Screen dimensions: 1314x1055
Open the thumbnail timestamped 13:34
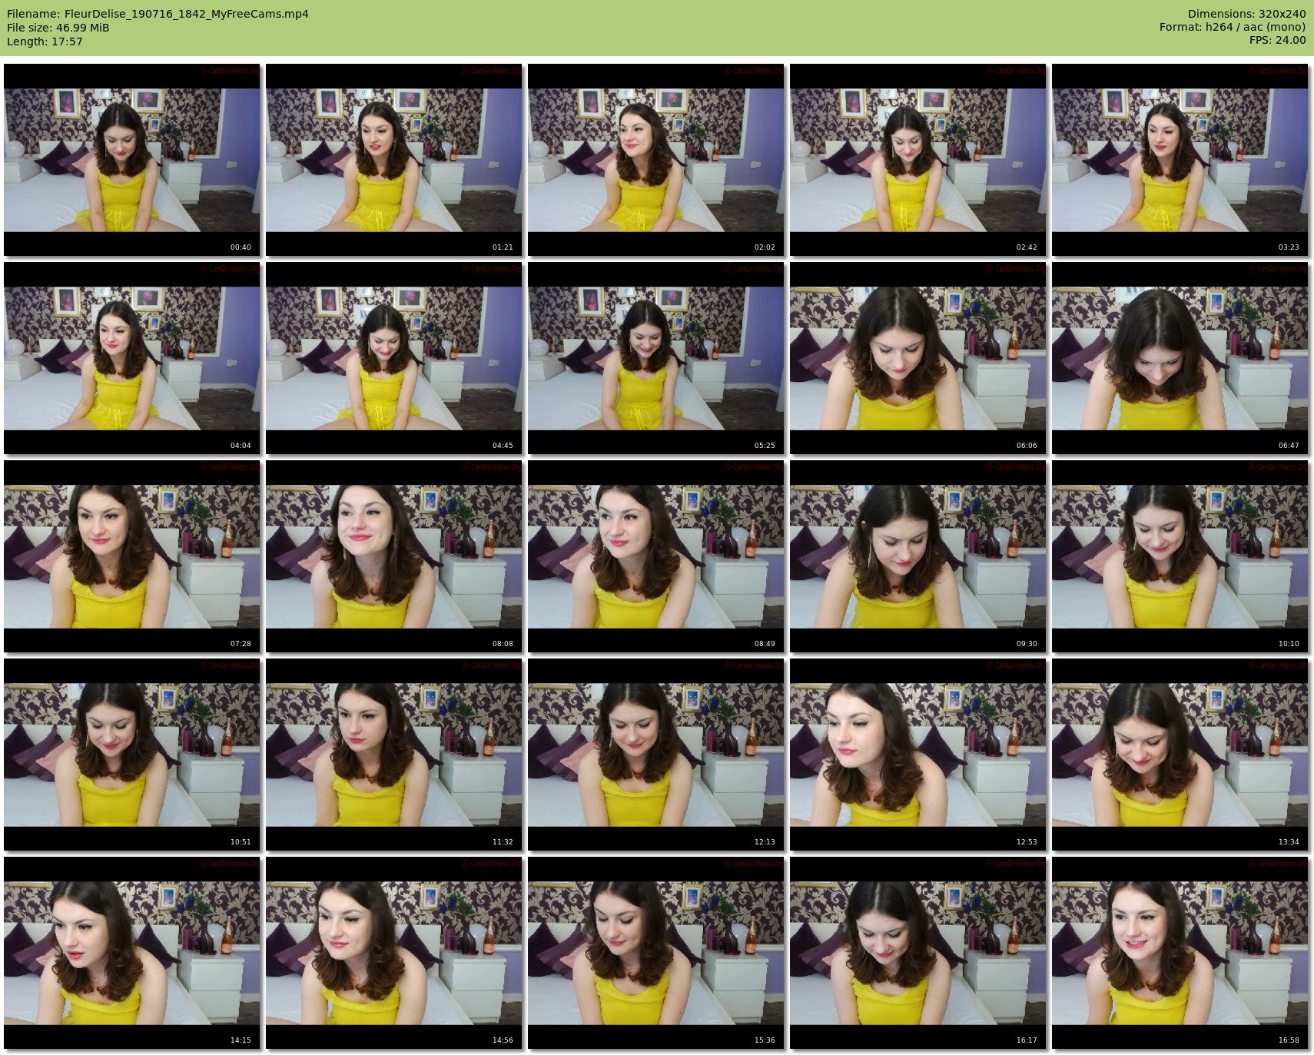coord(1180,755)
